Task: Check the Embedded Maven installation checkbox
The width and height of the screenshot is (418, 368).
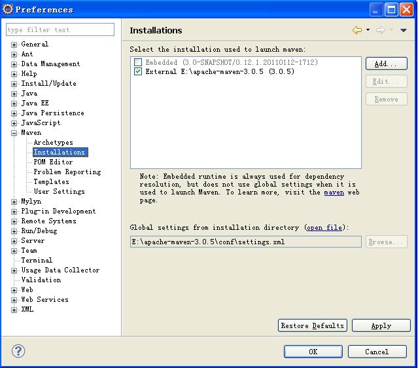Action: point(138,62)
